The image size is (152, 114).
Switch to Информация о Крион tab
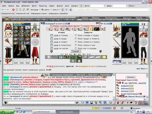point(39,14)
